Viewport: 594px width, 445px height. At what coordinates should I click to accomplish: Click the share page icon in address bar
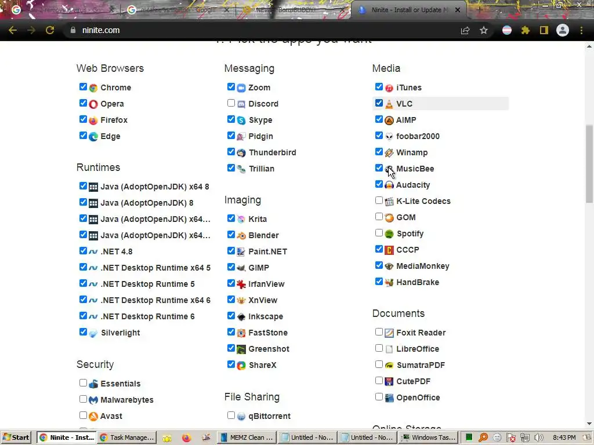coord(465,30)
